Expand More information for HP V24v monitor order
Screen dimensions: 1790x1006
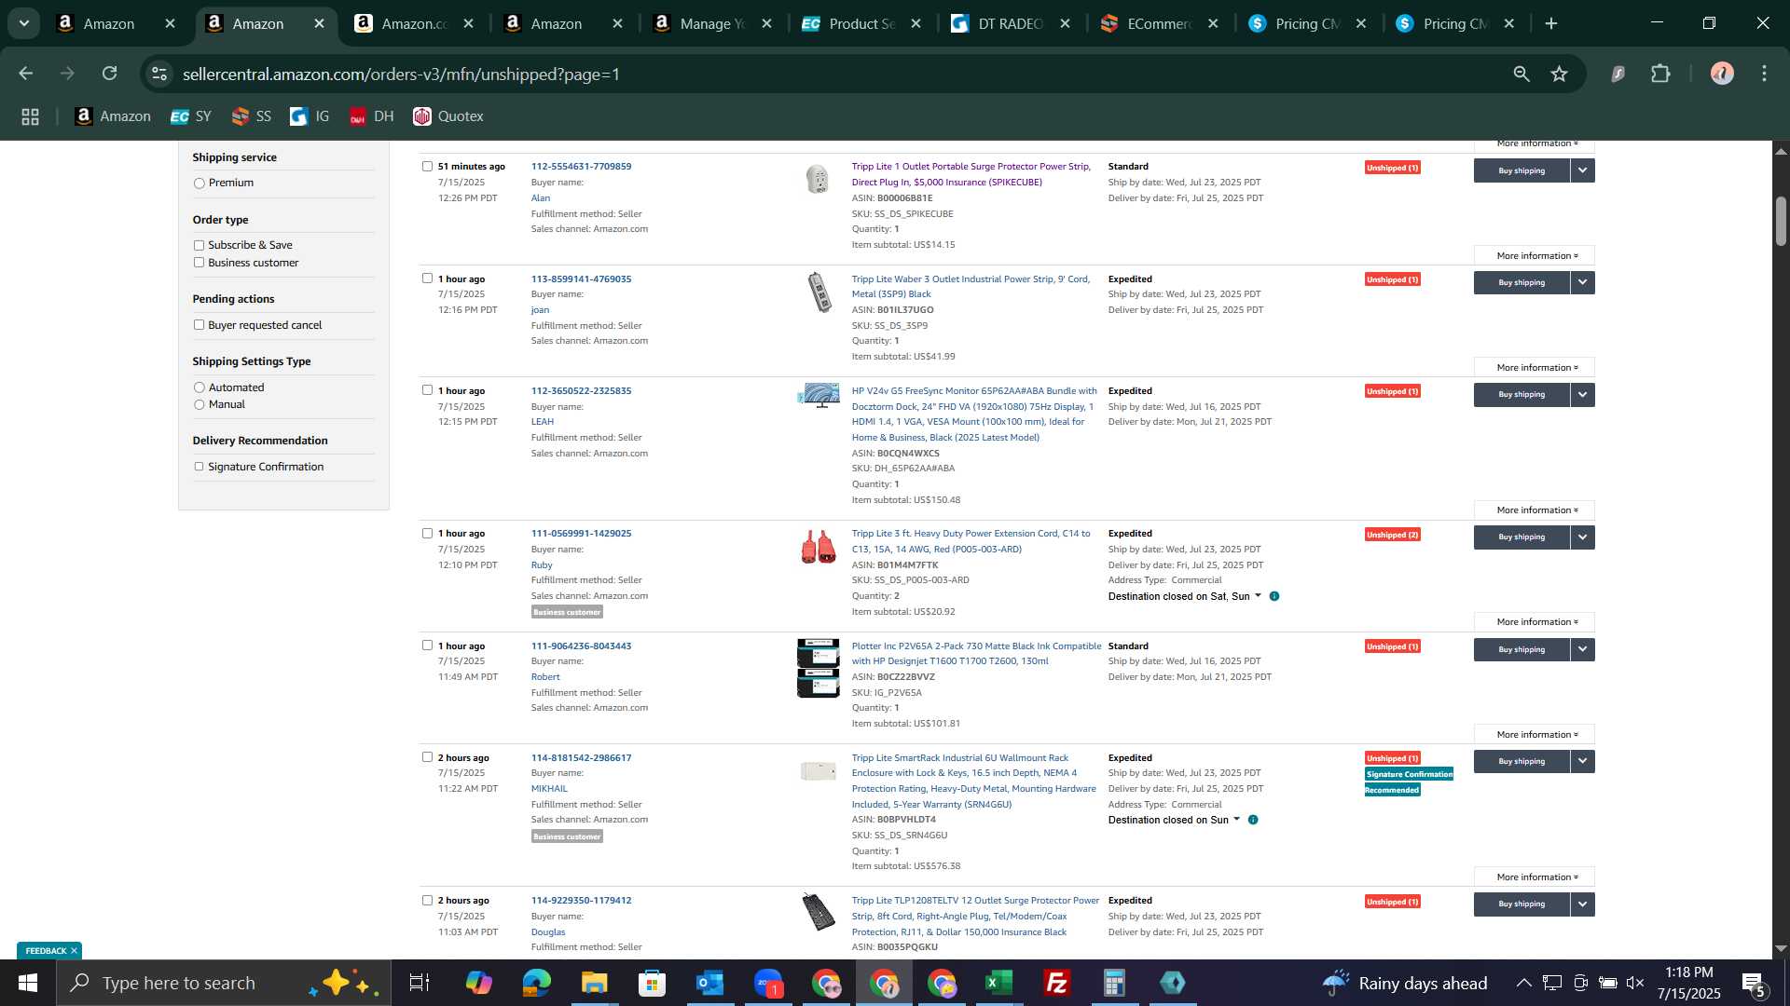point(1535,510)
